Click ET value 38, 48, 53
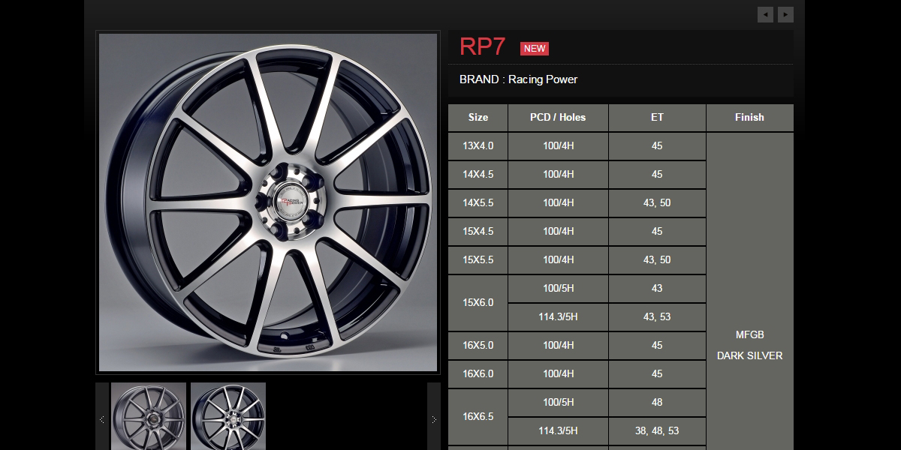Viewport: 901px width, 450px height. pos(657,431)
